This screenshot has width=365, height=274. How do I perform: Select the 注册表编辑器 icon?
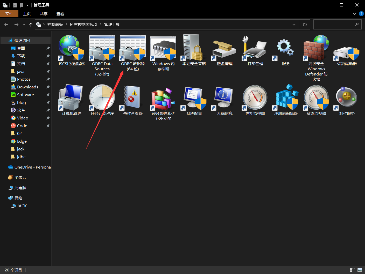[286, 100]
